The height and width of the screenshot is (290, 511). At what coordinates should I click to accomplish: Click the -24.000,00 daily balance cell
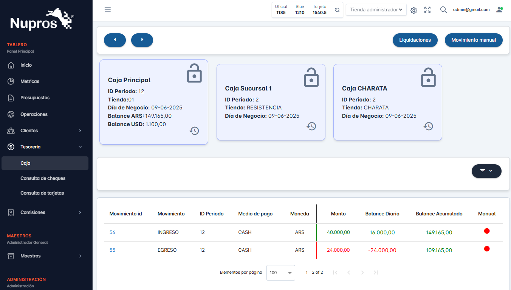pyautogui.click(x=382, y=250)
